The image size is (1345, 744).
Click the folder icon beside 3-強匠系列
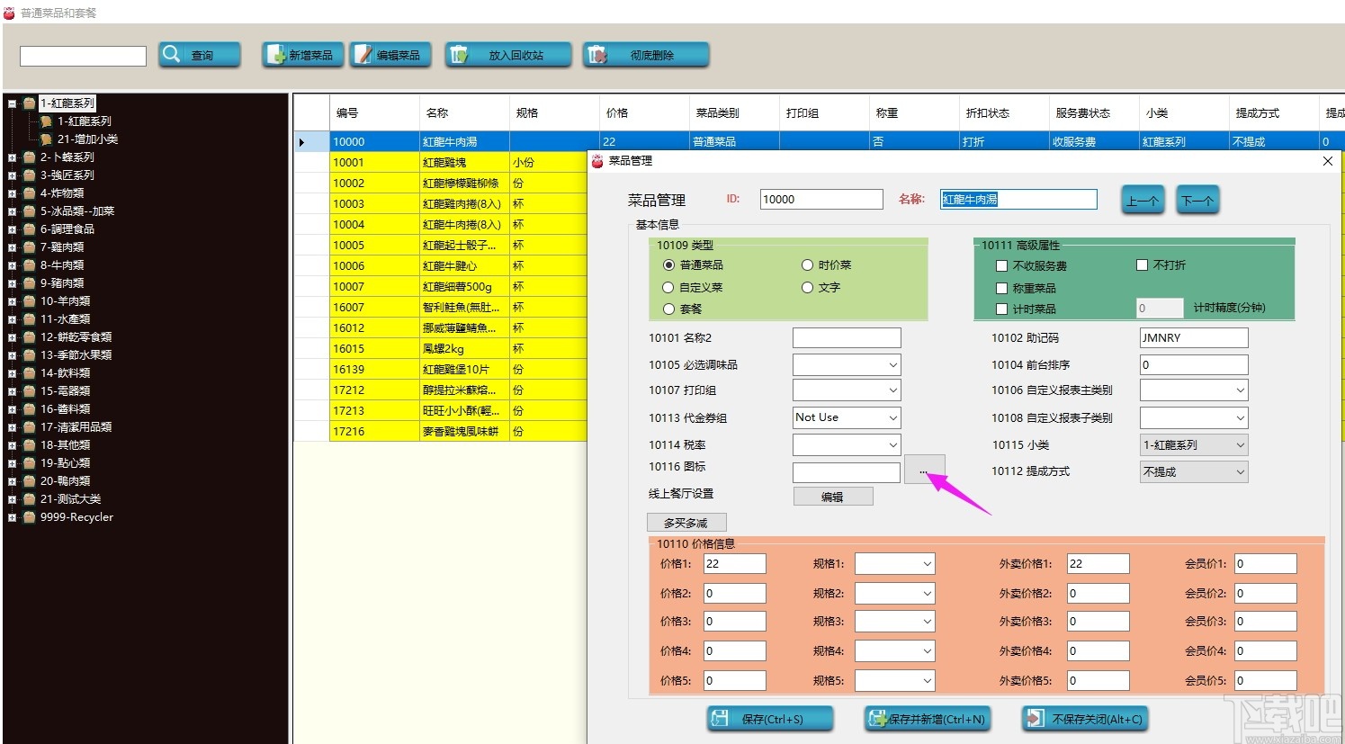(30, 175)
